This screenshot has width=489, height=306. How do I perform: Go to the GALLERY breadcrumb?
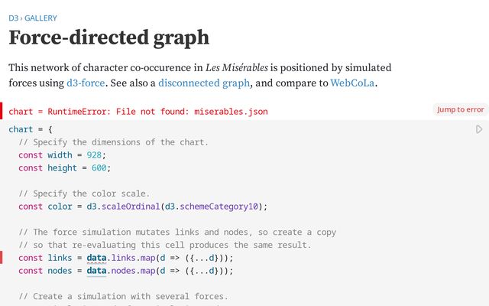tap(40, 18)
